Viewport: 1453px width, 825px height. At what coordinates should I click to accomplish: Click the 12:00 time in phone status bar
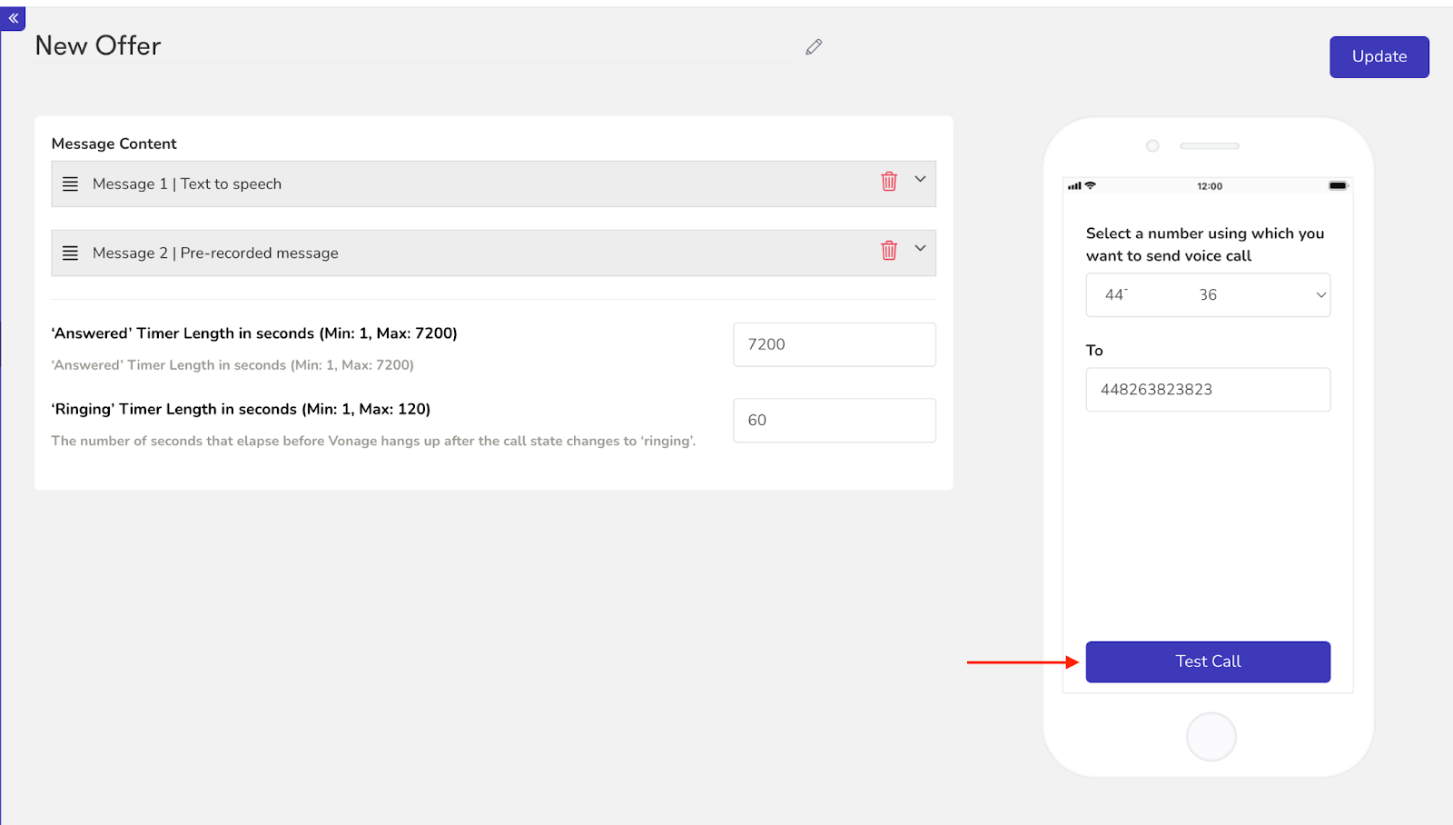1210,185
